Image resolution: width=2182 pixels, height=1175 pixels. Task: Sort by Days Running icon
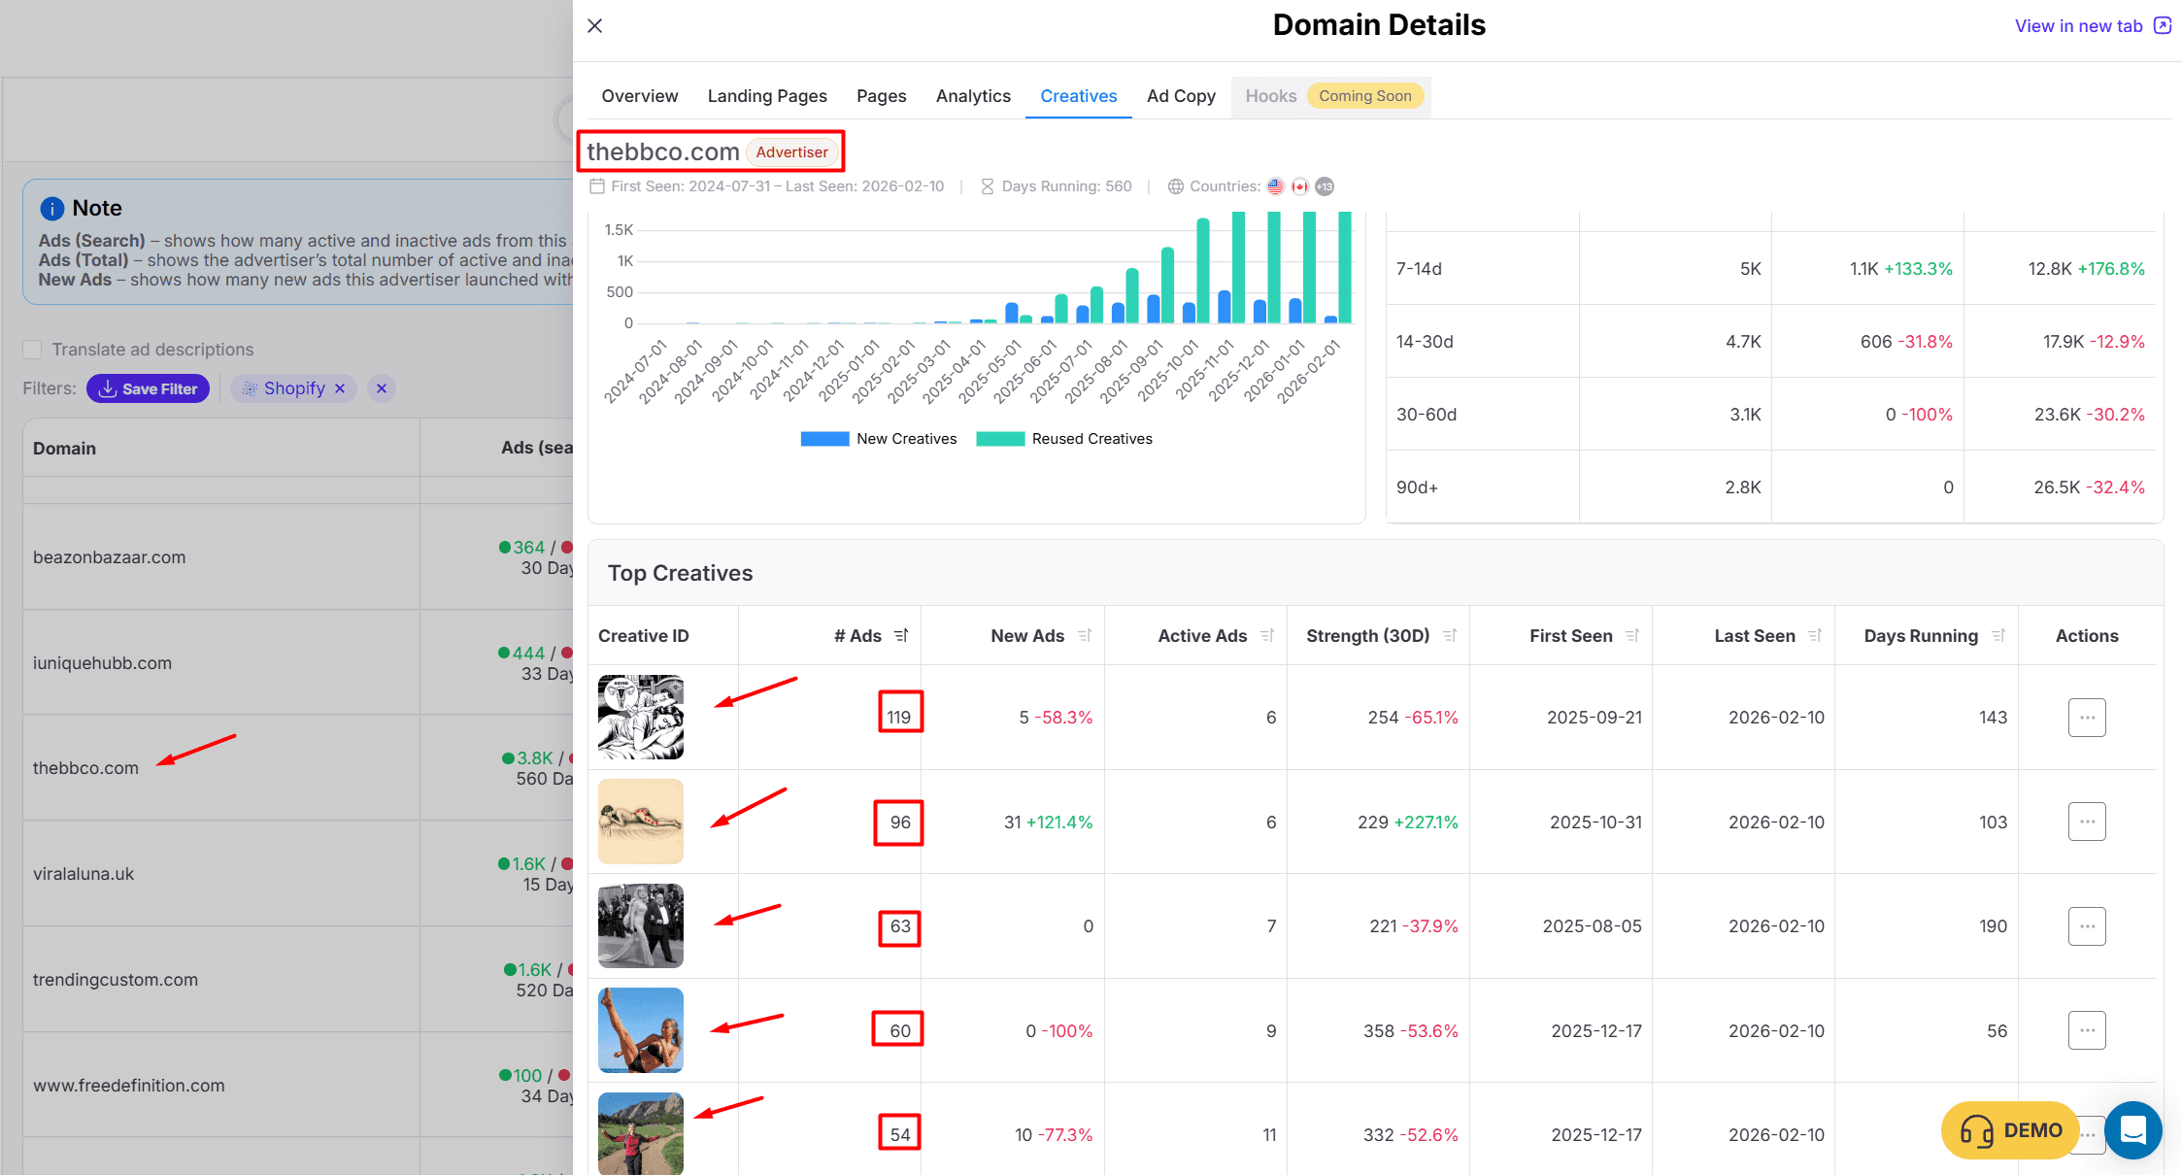tap(1998, 636)
